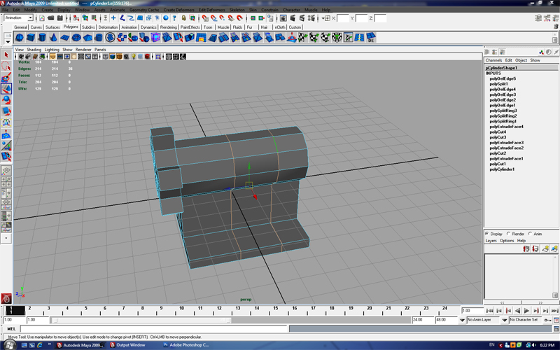Open the Create Deformers menu
Viewport: 560px width, 350px height.
(x=181, y=10)
